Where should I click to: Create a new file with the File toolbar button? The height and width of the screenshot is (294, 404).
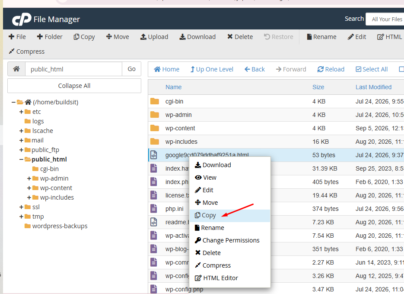(17, 37)
